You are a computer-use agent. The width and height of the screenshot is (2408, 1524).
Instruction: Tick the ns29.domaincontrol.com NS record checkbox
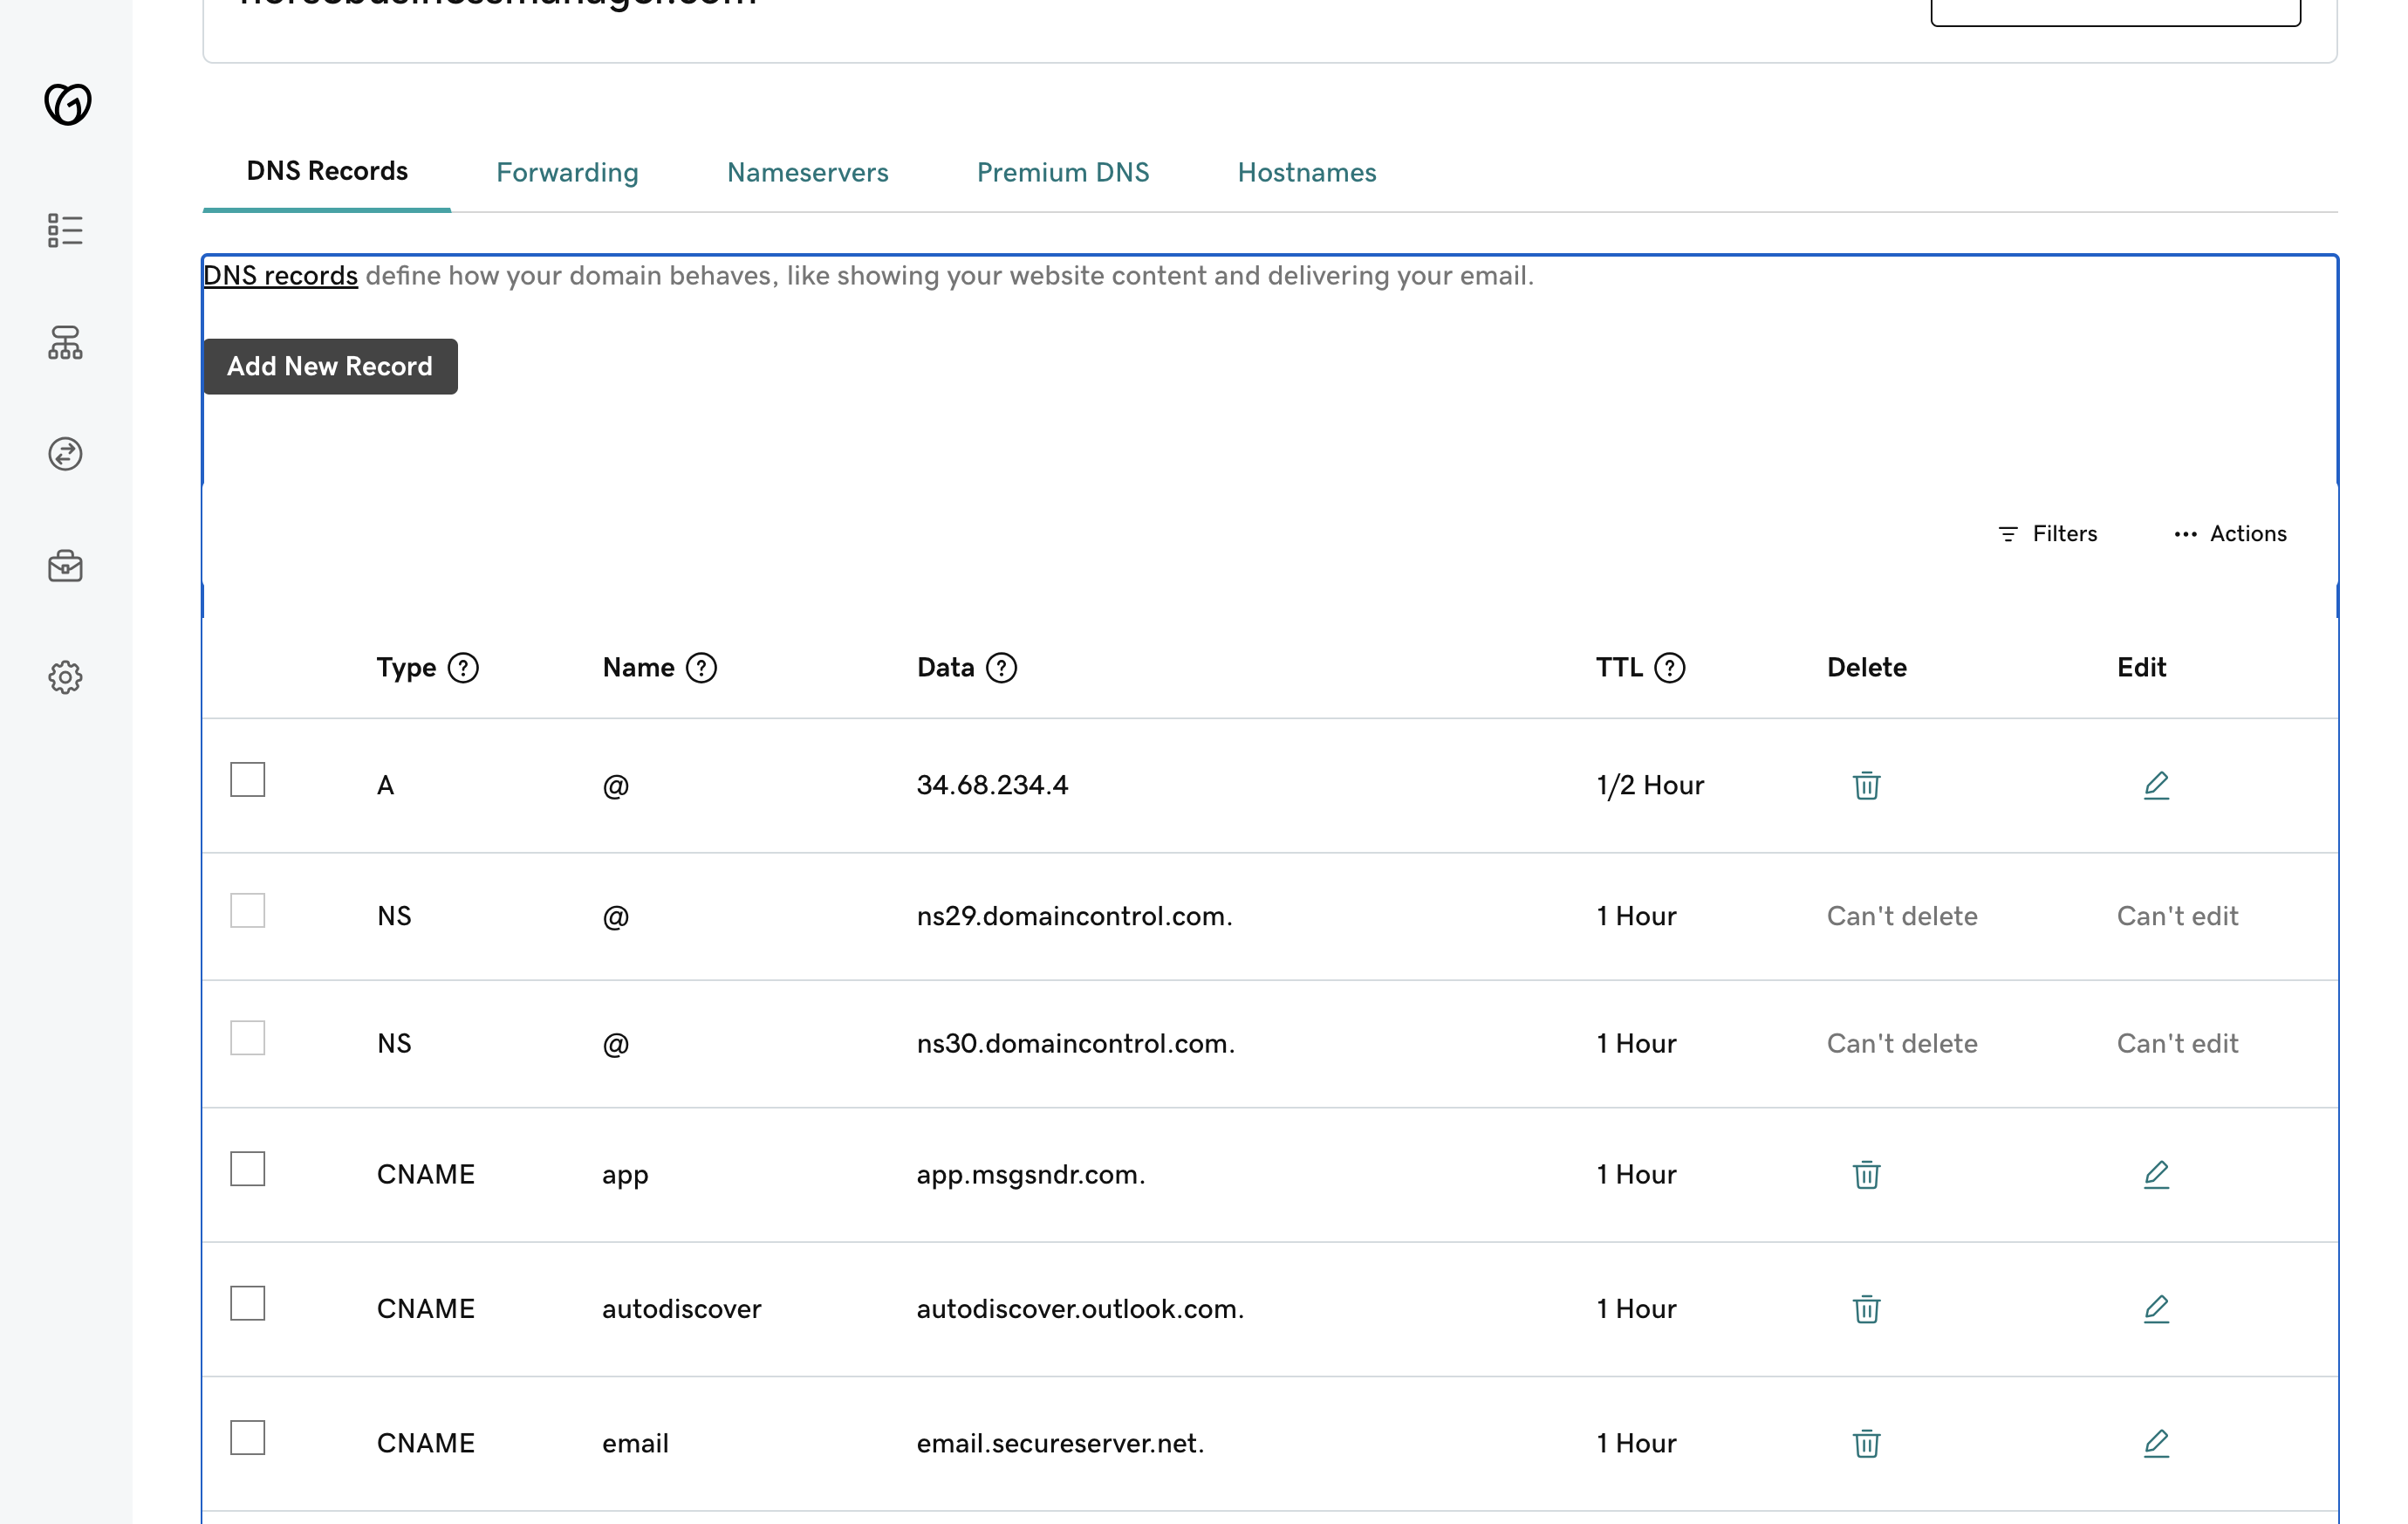point(247,910)
